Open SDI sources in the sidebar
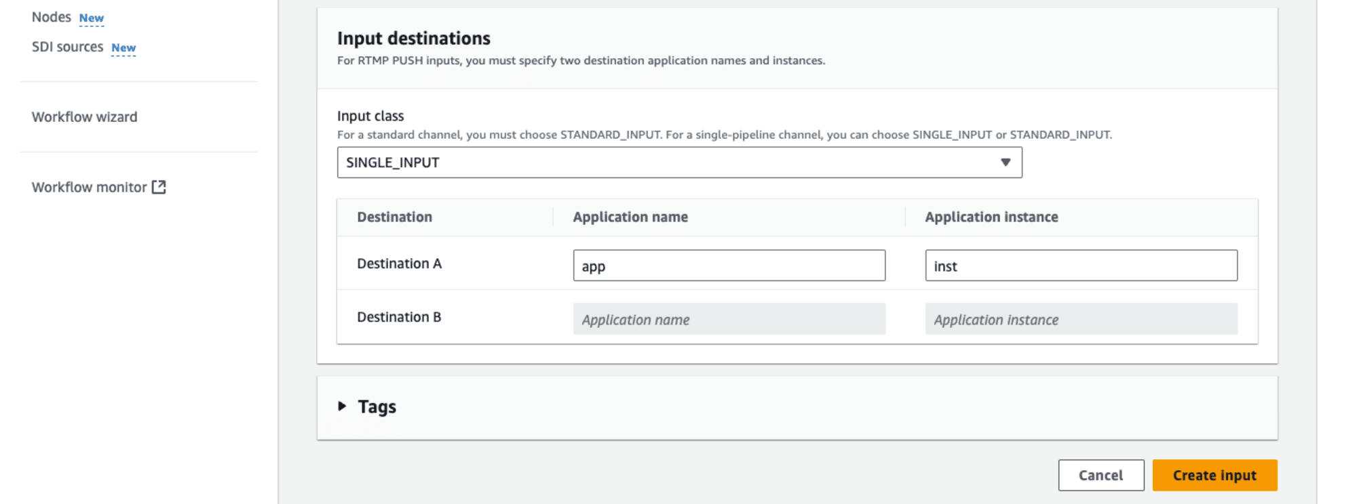 tap(67, 47)
